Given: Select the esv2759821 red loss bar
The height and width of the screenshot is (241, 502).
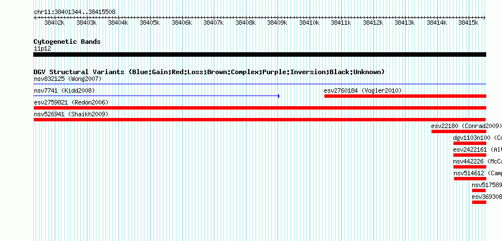Looking at the screenshot, I should [259, 108].
